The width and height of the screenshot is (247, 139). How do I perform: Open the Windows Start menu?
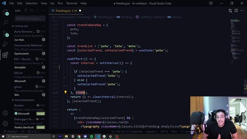[x=3, y=136]
